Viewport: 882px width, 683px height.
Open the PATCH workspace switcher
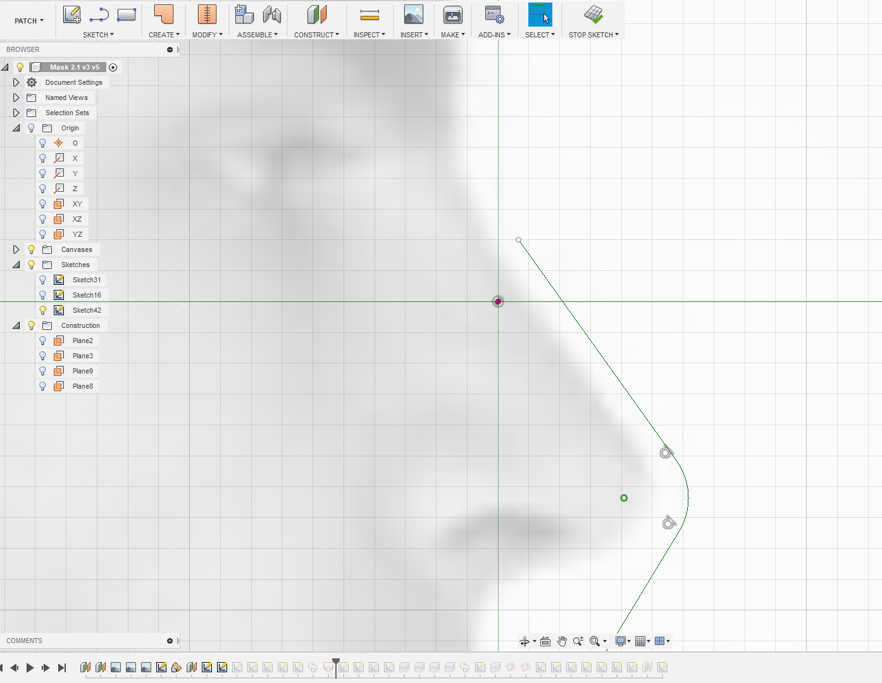tap(28, 20)
